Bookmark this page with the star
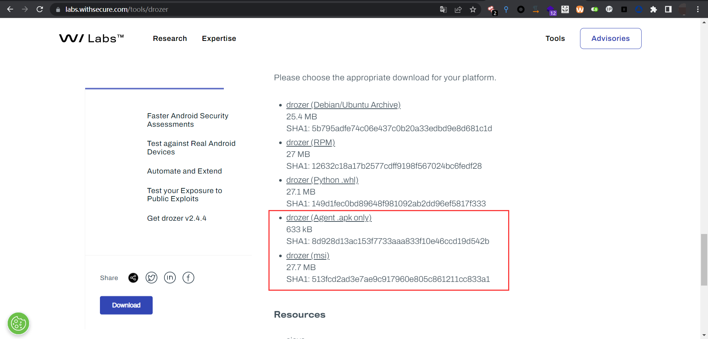The image size is (708, 339). (x=473, y=10)
